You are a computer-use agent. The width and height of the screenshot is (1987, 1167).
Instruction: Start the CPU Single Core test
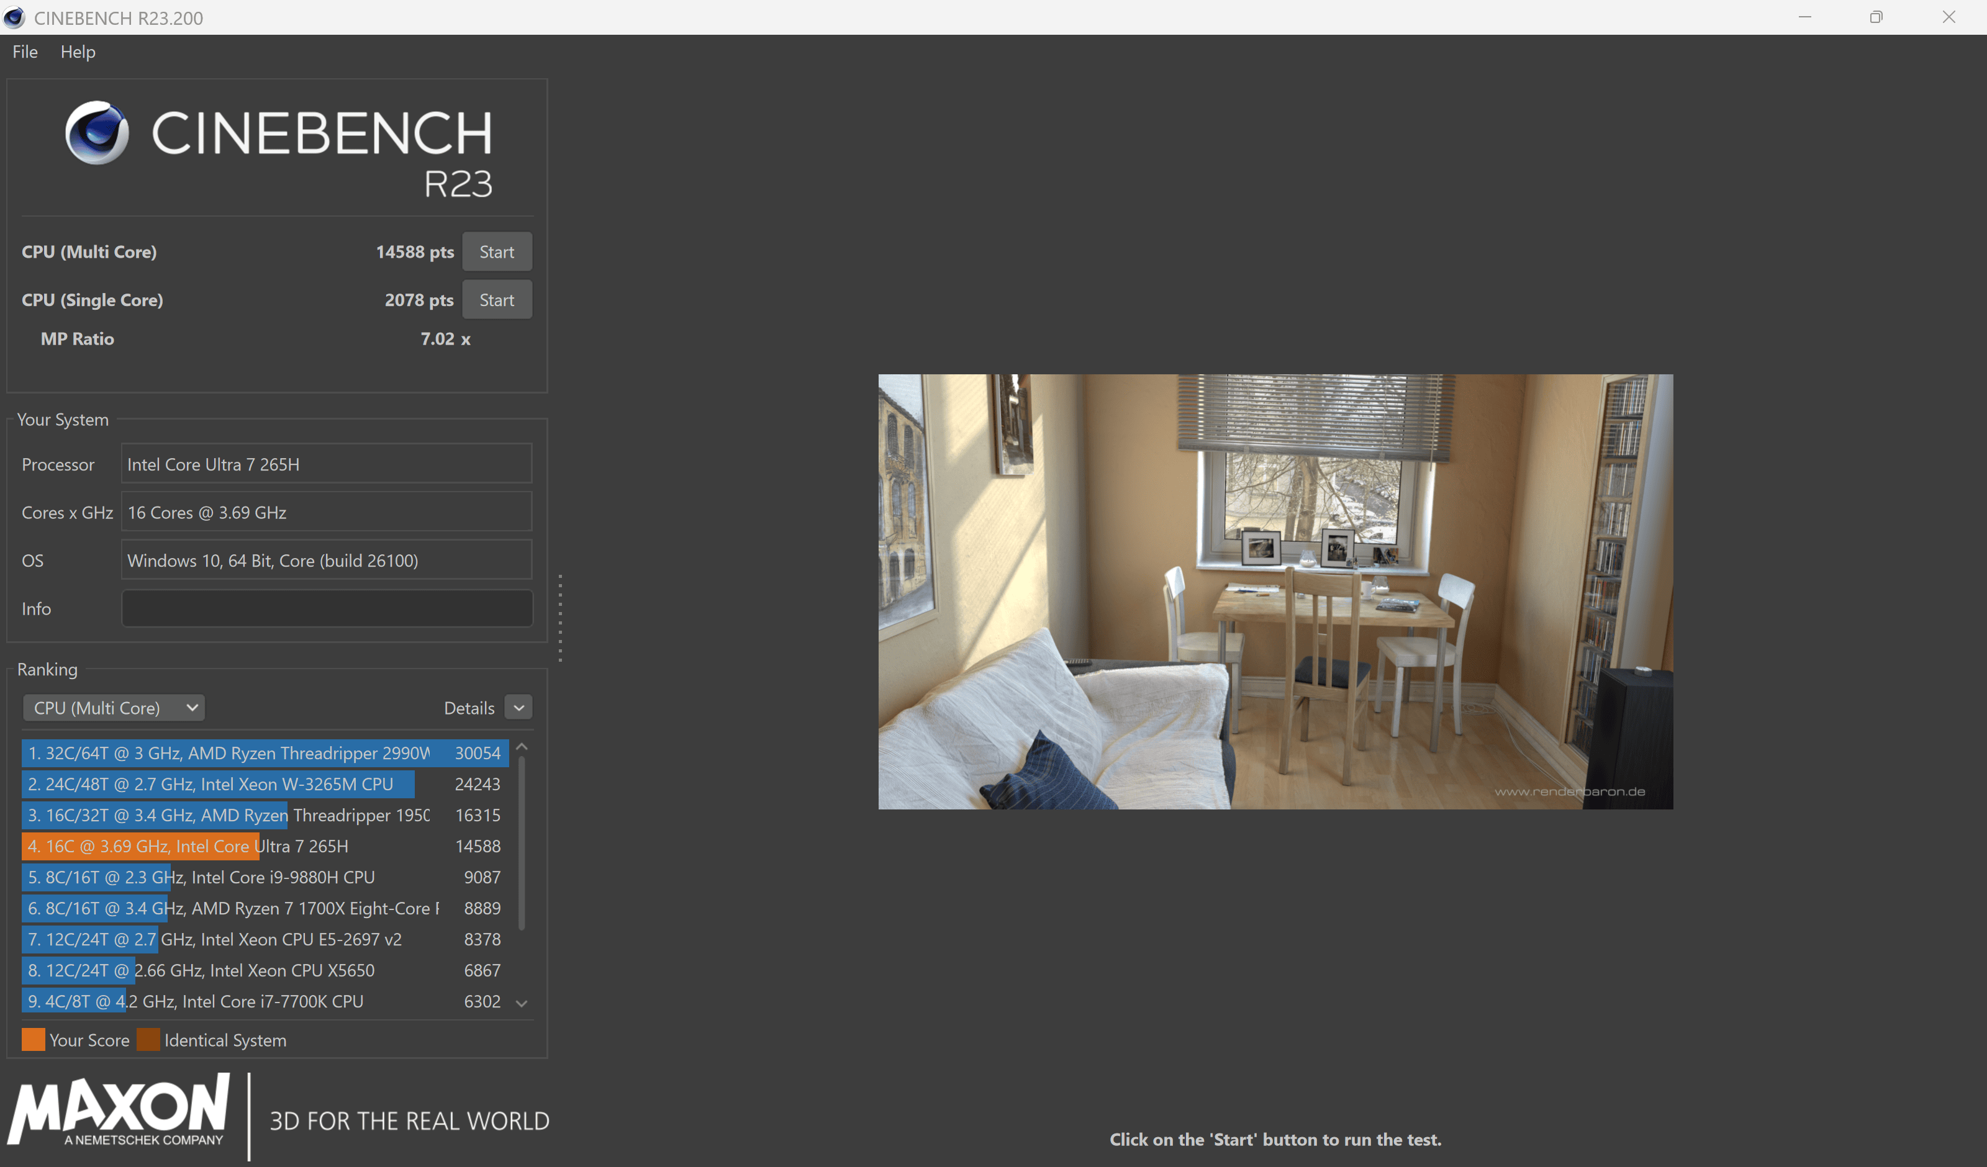pyautogui.click(x=496, y=300)
